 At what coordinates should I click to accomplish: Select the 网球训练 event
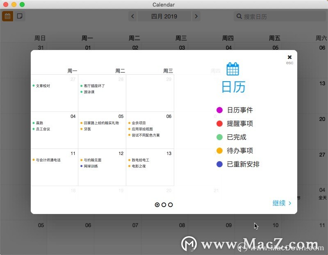click(x=89, y=166)
